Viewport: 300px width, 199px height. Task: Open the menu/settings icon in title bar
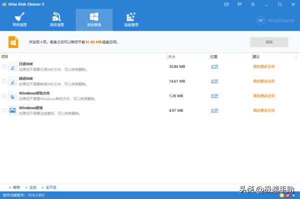(252, 4)
